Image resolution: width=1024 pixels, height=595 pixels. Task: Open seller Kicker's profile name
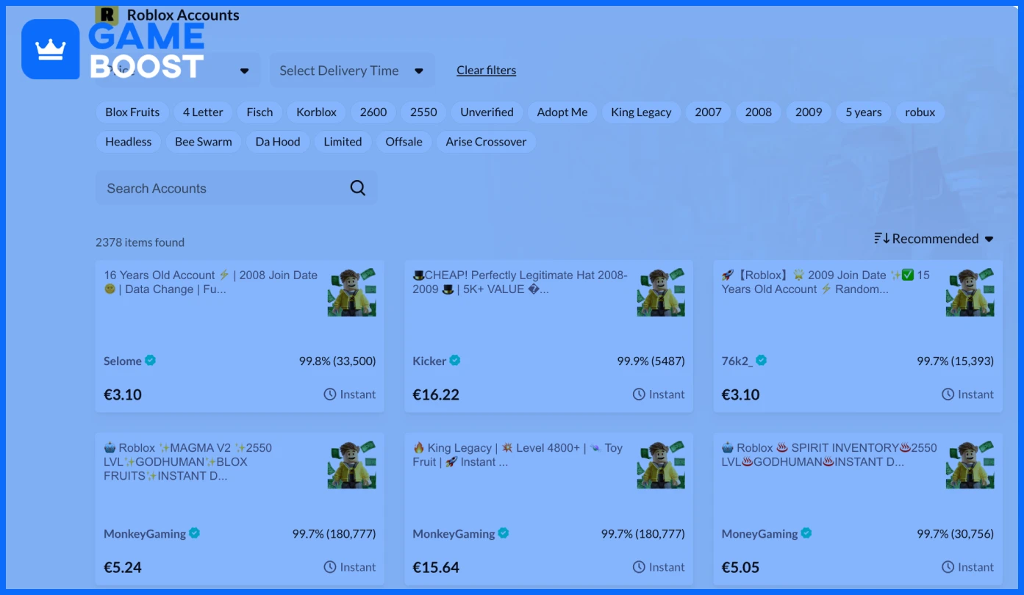tap(429, 361)
